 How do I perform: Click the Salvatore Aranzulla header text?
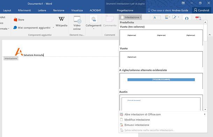(x=34, y=55)
